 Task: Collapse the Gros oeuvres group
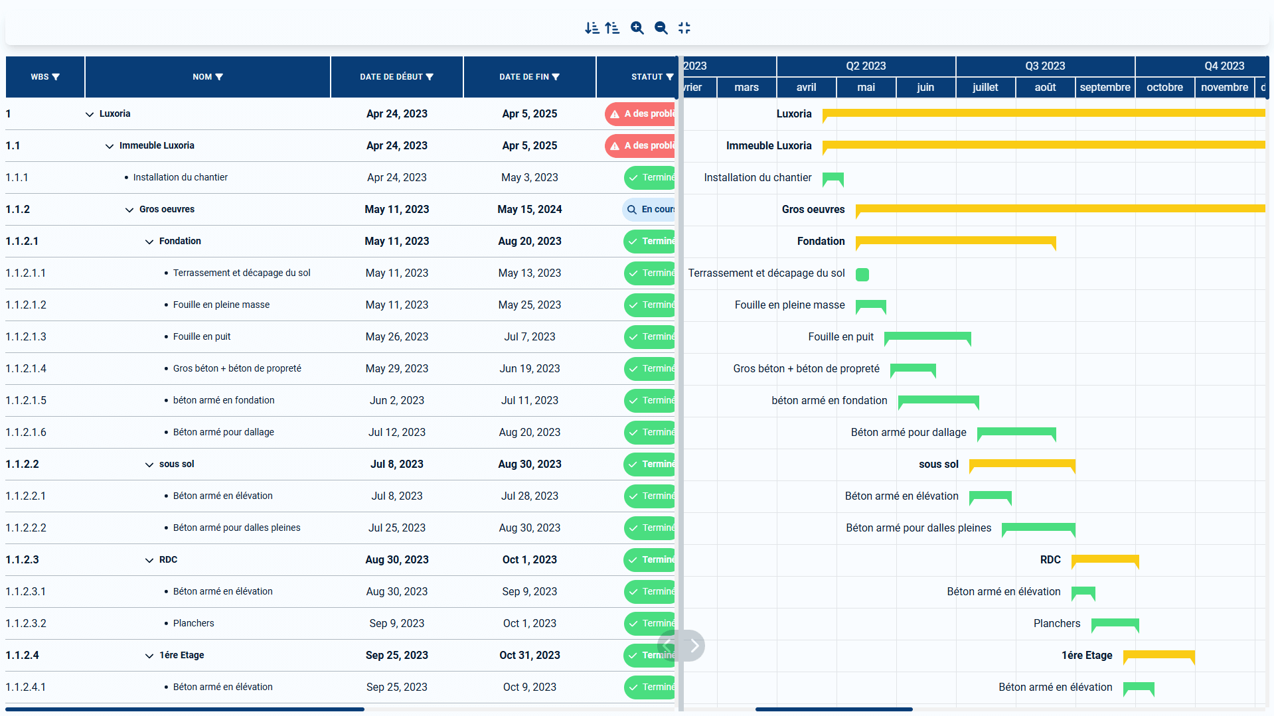coord(129,210)
